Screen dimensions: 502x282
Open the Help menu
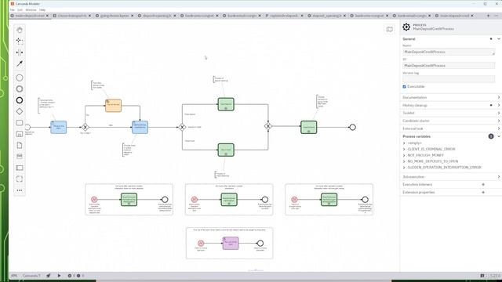(42, 10)
